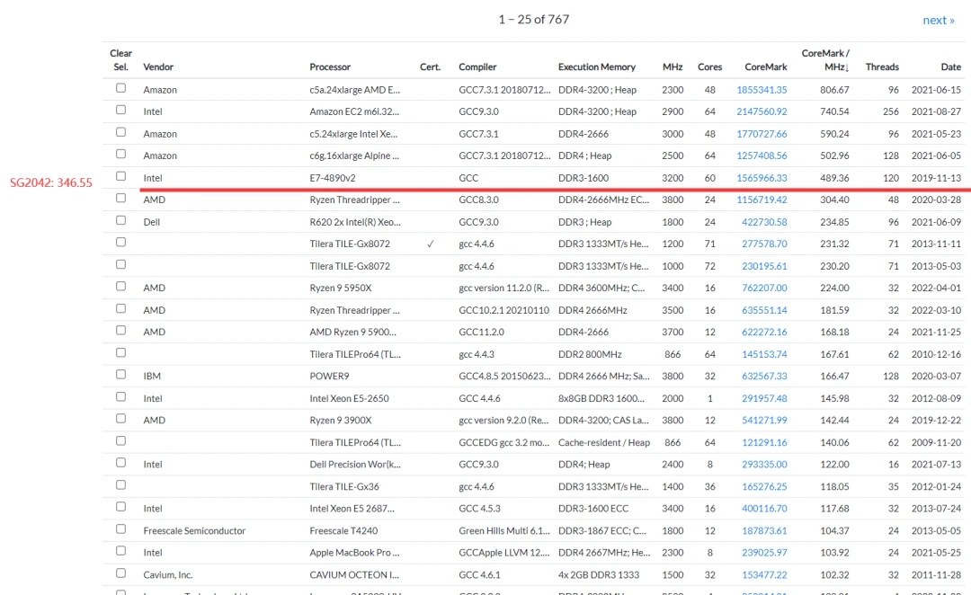
Task: Sort table by Cores header
Action: [x=709, y=67]
